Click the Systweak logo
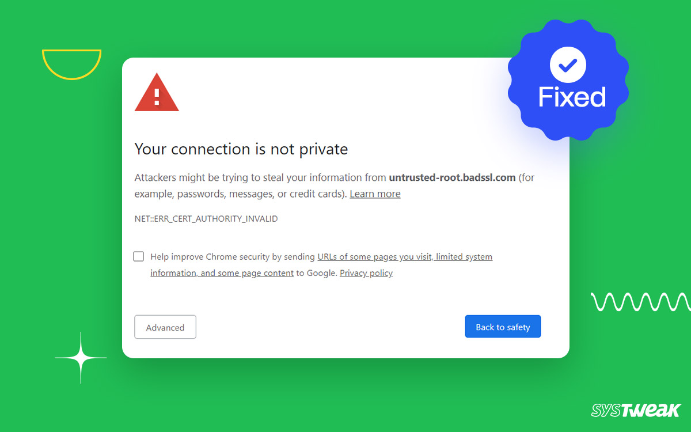Viewport: 691px width, 432px height. click(636, 411)
